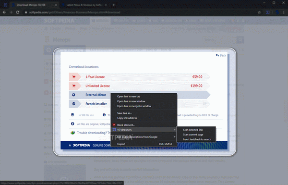Screen dimensions: 288x185
Task: Go back using the browser back arrow
Action: tap(4, 12)
